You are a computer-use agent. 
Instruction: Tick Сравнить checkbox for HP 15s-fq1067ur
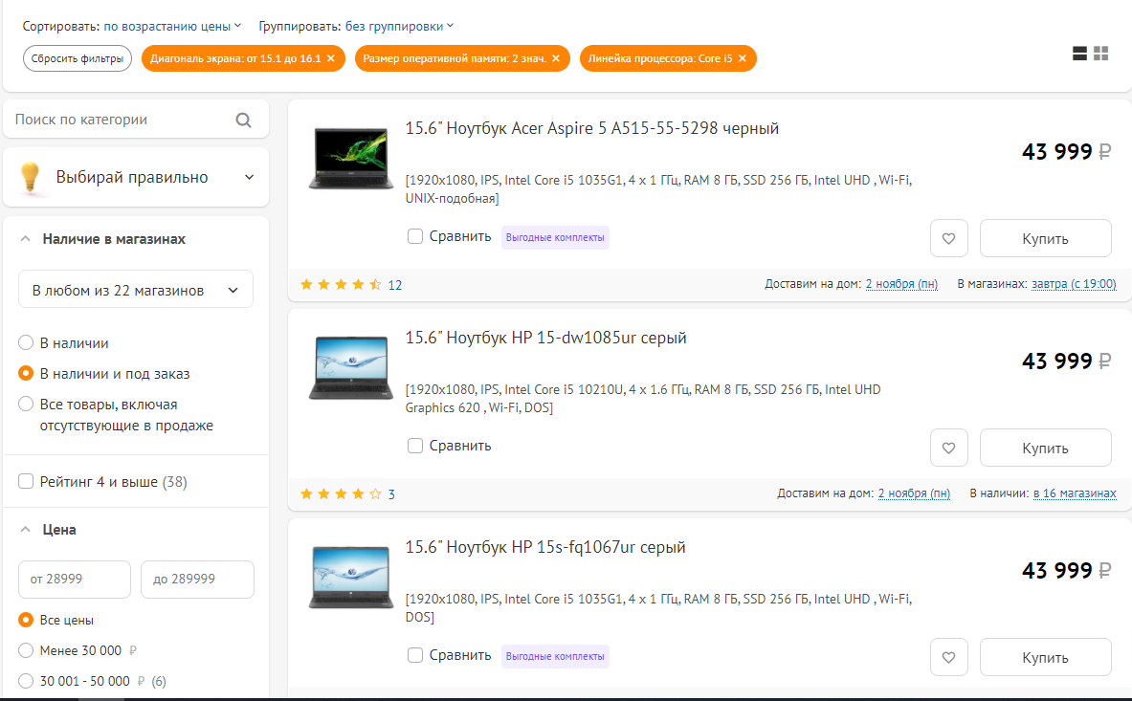415,655
